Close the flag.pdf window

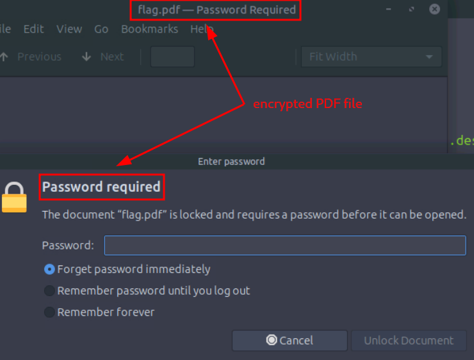click(x=434, y=10)
